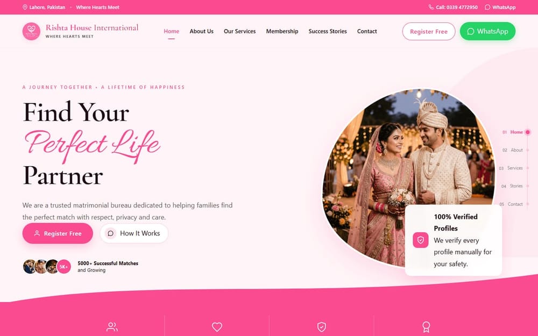Click the WhatsApp chat icon in top bar

[x=487, y=7]
